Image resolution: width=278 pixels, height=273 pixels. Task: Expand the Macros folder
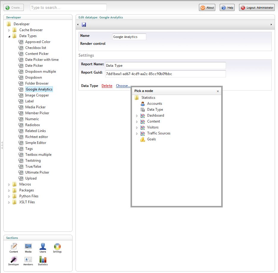[9, 185]
